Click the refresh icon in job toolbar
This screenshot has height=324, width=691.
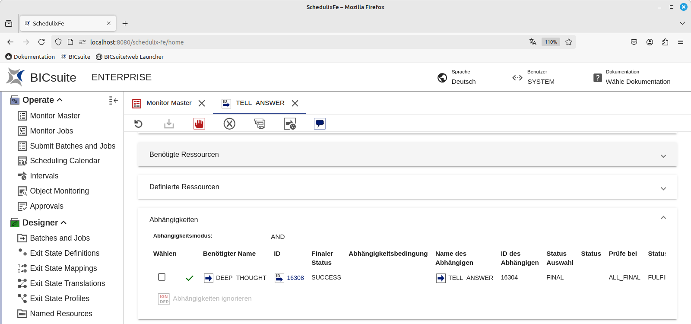tap(138, 124)
